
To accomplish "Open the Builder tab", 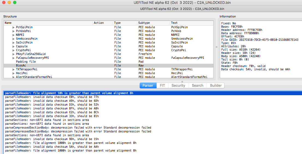I will point(216,85).
